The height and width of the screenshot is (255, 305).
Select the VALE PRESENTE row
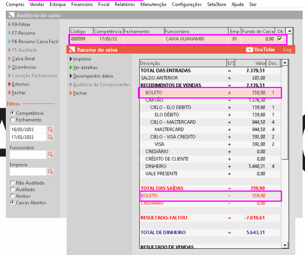pos(210,174)
